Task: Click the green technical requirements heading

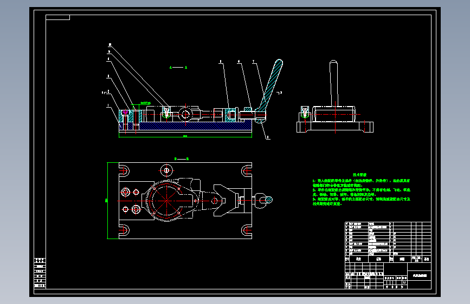Action: point(359,175)
